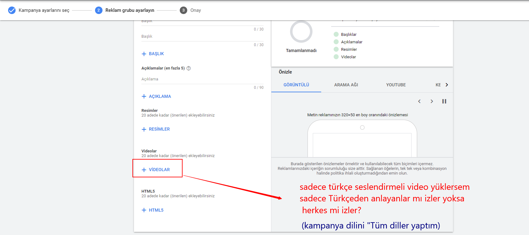Switch to the ARAMA AĞI preview tab
This screenshot has width=529, height=235.
tap(346, 85)
